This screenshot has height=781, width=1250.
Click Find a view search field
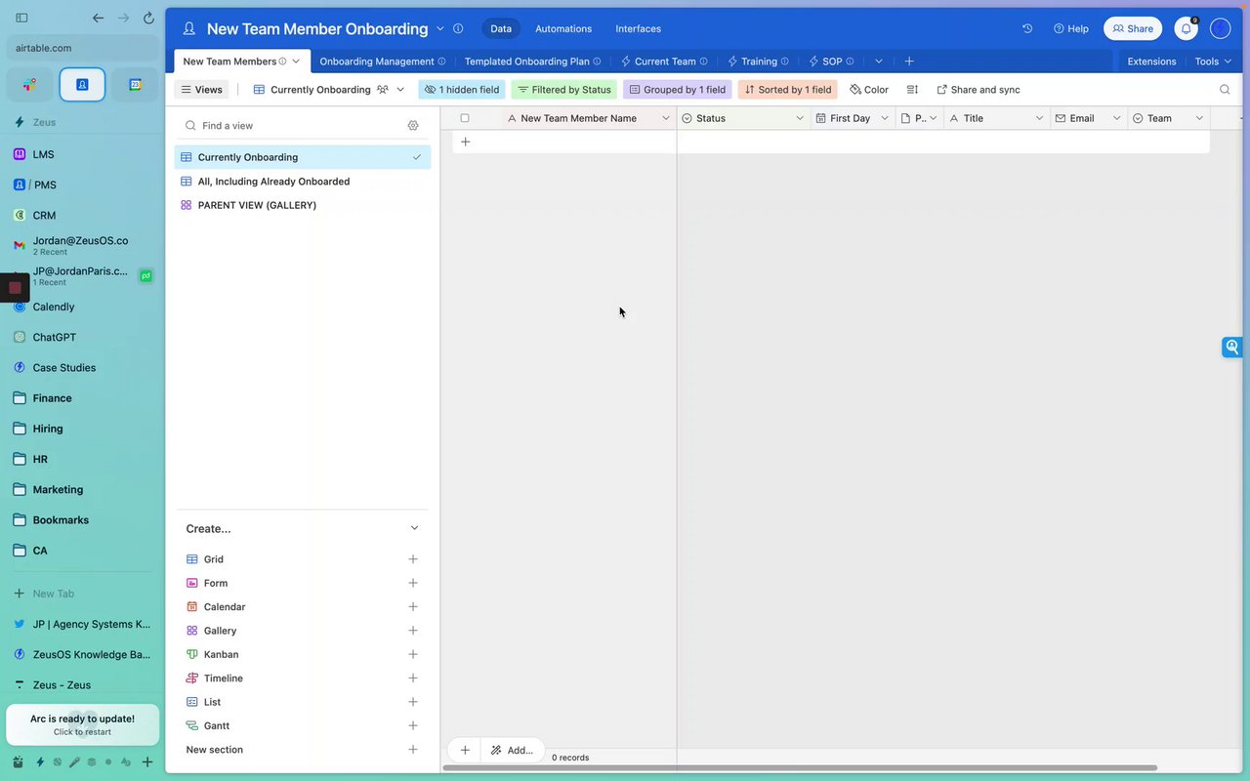click(293, 125)
